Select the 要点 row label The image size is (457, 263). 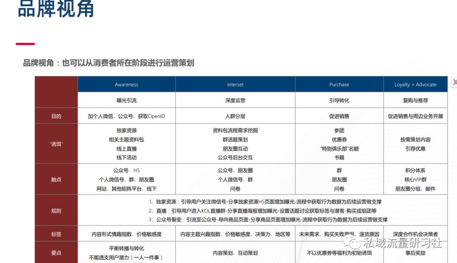[56, 252]
